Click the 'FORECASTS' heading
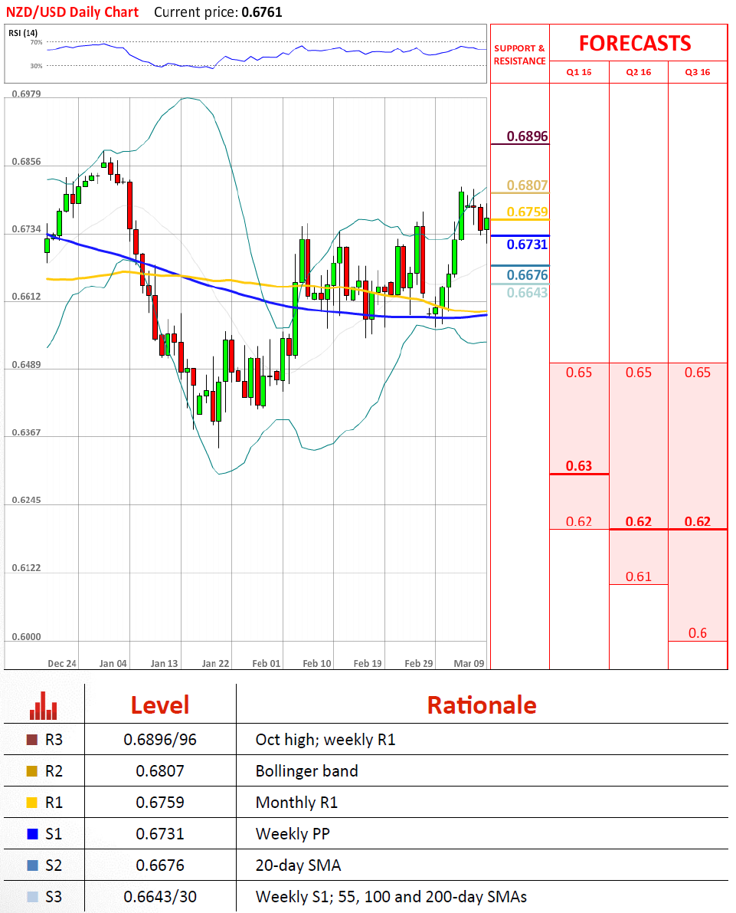This screenshot has height=913, width=736. click(636, 44)
